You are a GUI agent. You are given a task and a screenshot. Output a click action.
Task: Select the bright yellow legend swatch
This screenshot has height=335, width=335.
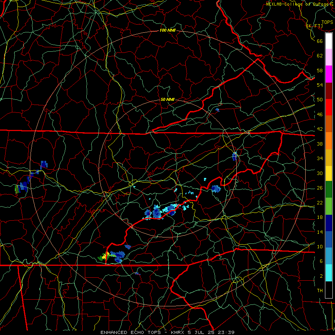coord(329,173)
